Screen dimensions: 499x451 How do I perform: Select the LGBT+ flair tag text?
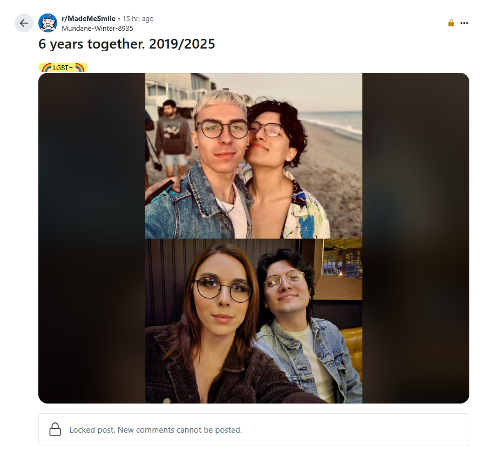[x=63, y=67]
